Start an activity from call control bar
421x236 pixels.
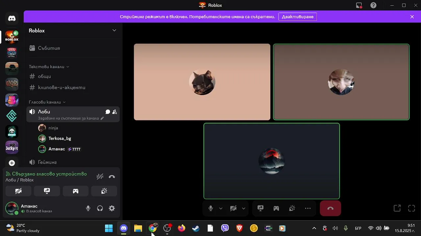point(276,208)
